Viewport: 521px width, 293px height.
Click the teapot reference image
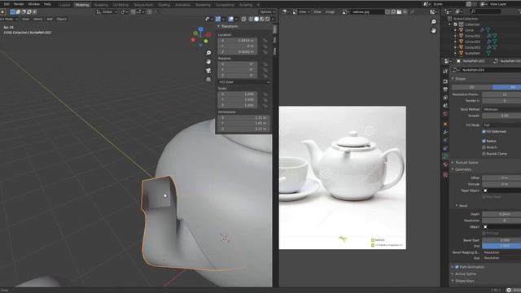[x=342, y=177]
